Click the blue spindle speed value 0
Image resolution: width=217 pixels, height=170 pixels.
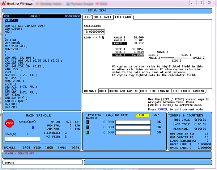[x=33, y=128]
